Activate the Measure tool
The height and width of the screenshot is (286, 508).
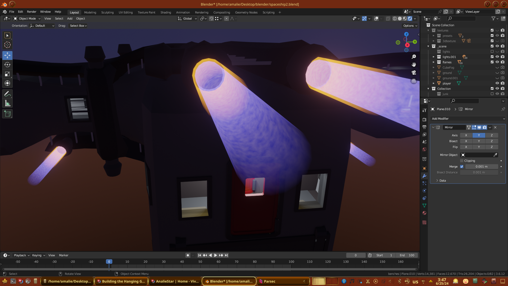(x=7, y=104)
